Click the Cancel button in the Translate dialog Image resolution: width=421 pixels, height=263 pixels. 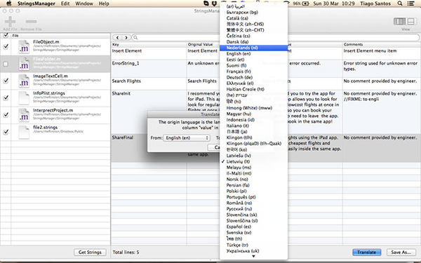(x=214, y=147)
